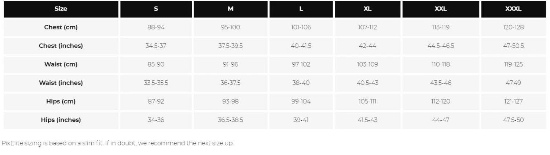The width and height of the screenshot is (550, 155).
Task: Select the 47.5-50 hips inches cell
Action: coord(513,120)
